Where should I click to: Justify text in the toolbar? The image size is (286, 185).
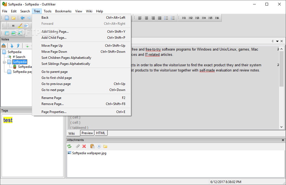tap(159, 18)
